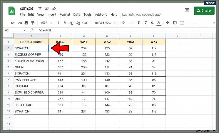The image size is (219, 133).
Task: Click the green Share button
Action: point(204,10)
